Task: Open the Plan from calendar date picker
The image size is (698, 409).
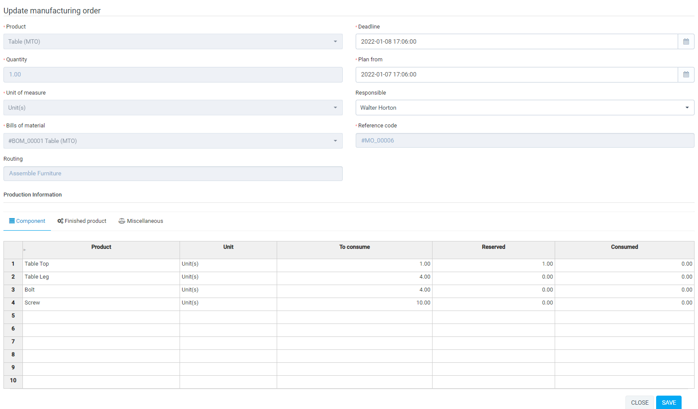Action: point(686,74)
